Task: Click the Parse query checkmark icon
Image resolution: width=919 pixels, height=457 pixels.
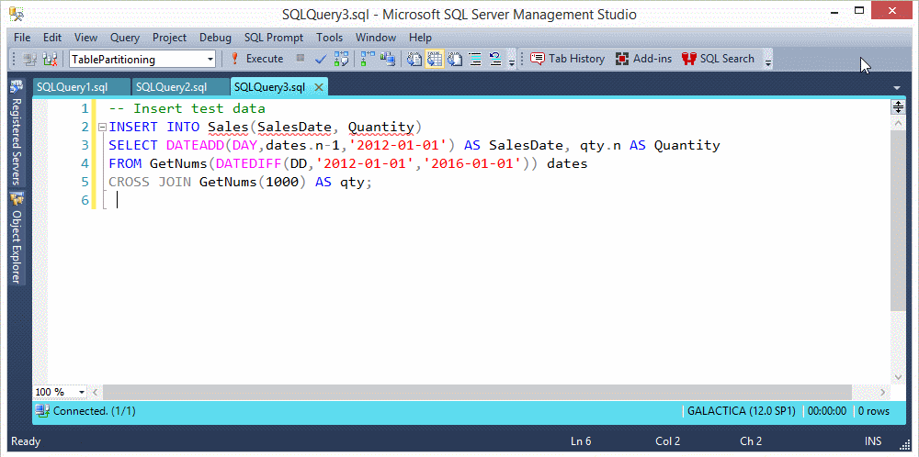Action: point(321,59)
